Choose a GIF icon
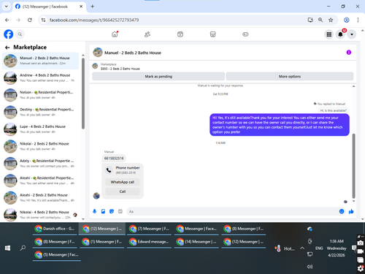This screenshot has height=274, width=365. [120, 211]
